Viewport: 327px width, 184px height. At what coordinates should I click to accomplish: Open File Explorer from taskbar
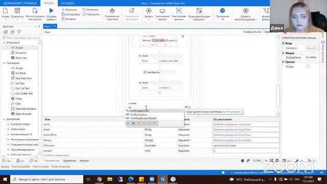(x=110, y=179)
